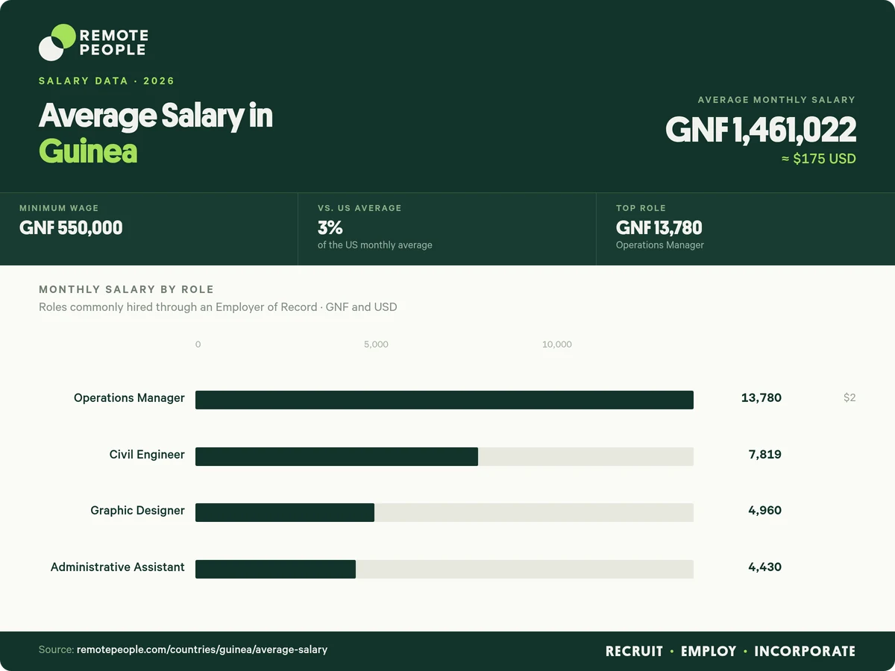The image size is (895, 671).
Task: Click the Remote People circle logo icon
Action: [57, 42]
